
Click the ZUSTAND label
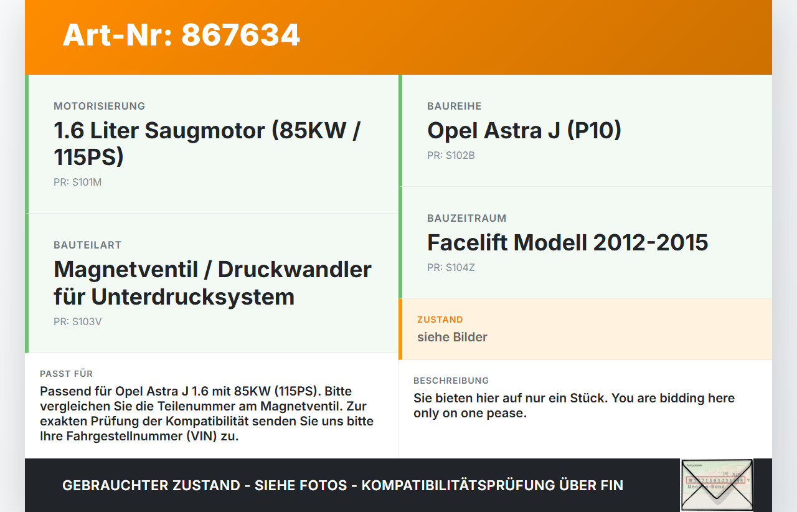440,320
